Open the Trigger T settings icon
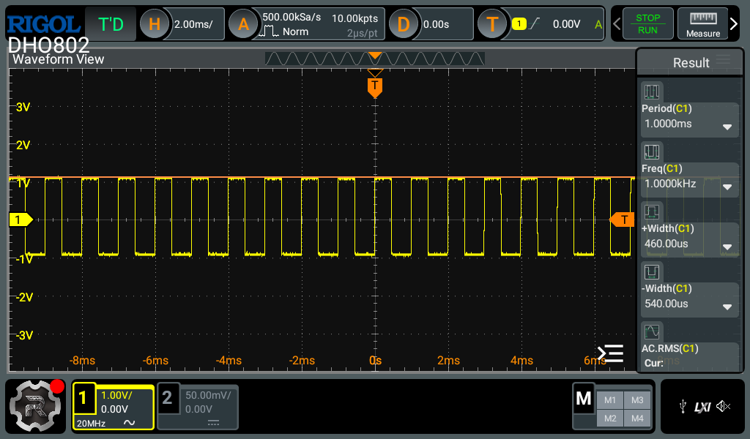The image size is (750, 439). (x=492, y=24)
